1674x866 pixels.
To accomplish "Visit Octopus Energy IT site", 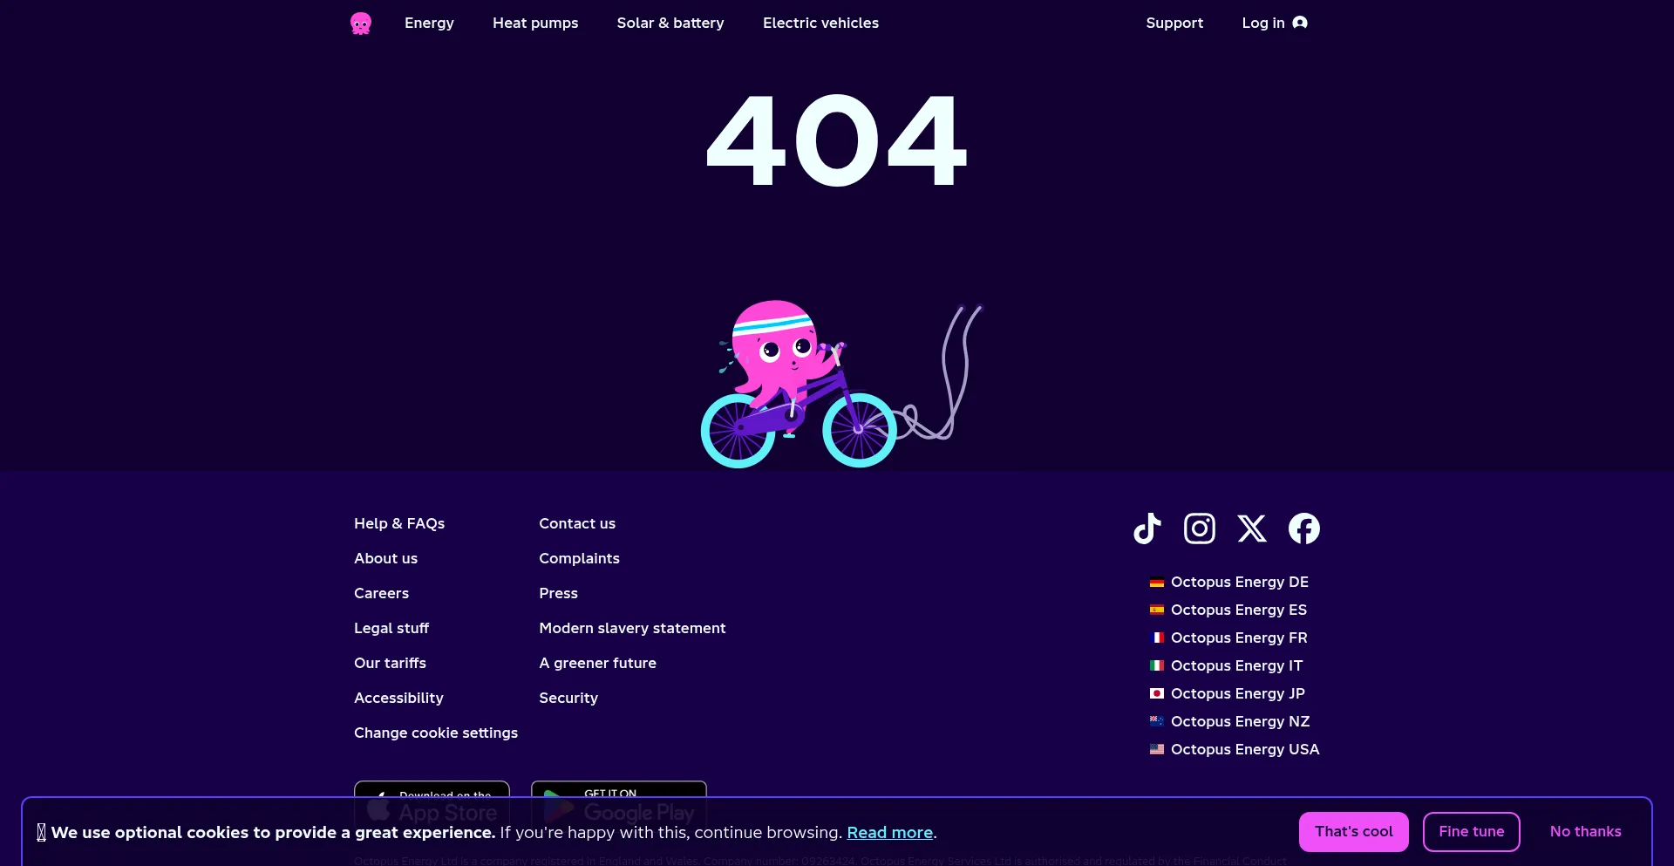I will click(x=1236, y=665).
